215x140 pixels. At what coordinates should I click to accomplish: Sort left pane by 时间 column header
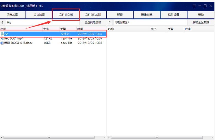pyautogui.click(x=80, y=29)
